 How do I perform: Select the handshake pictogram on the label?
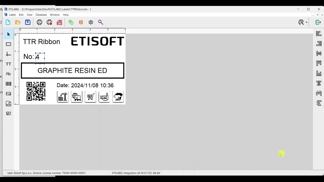[104, 97]
